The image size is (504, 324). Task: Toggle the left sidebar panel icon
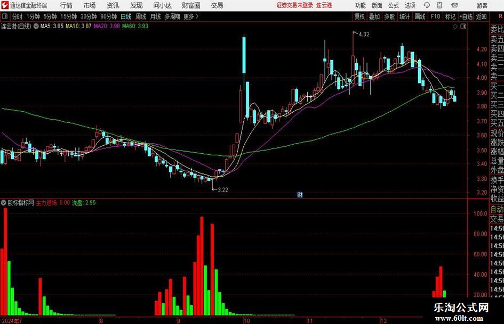pyautogui.click(x=4, y=16)
